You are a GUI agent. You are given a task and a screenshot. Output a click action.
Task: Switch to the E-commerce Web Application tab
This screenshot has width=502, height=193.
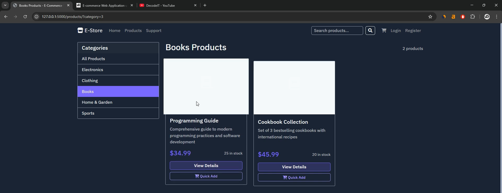105,5
